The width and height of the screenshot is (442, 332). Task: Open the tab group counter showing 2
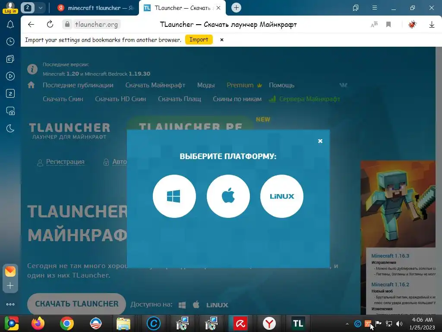coord(27,8)
